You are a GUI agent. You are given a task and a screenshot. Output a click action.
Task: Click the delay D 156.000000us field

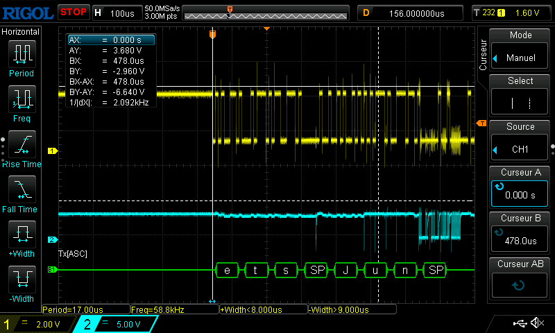pyautogui.click(x=410, y=13)
